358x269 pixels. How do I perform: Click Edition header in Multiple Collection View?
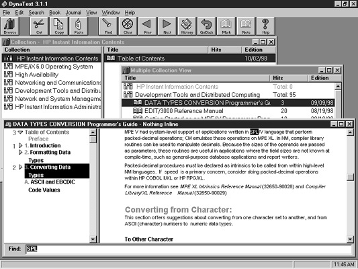click(x=324, y=78)
